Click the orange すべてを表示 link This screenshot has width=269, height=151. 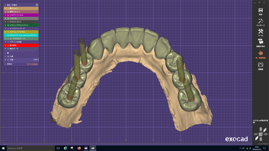[32, 64]
